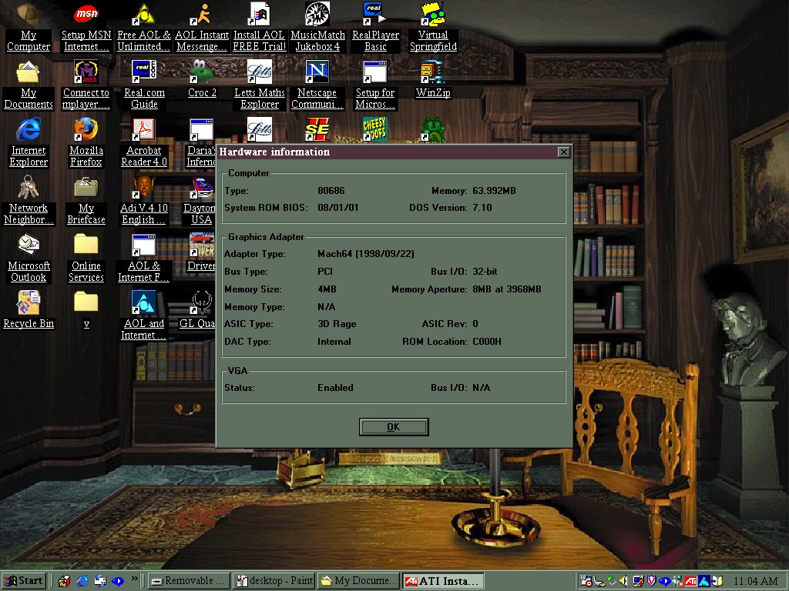Select the Croc 2 game icon

coord(202,72)
